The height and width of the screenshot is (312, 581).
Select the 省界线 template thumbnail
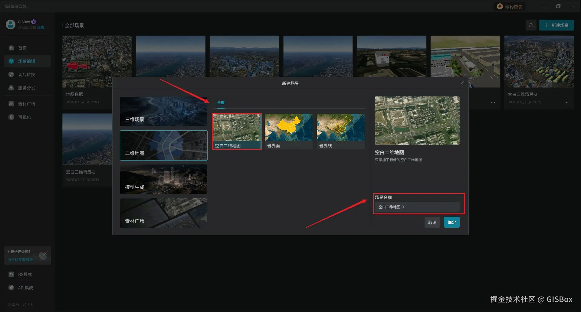click(341, 132)
